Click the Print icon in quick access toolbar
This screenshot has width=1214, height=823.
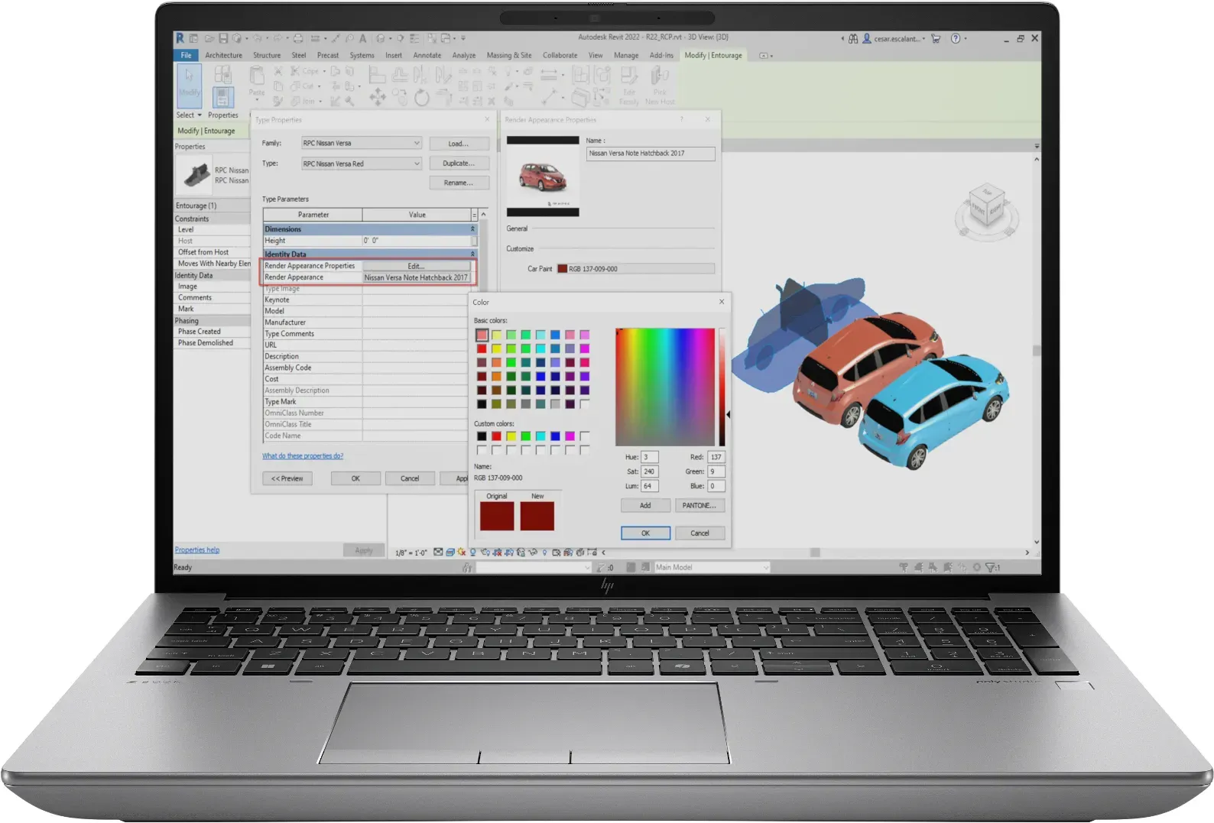click(298, 38)
